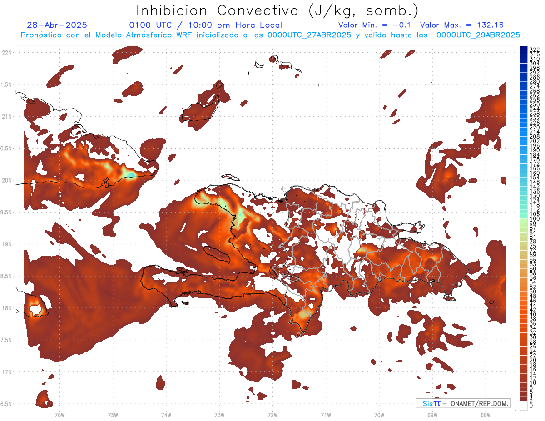This screenshot has height=421, width=545.
Task: Click the title "Inhibicion Convectiva (J/kg, somb.)"
Action: [277, 11]
